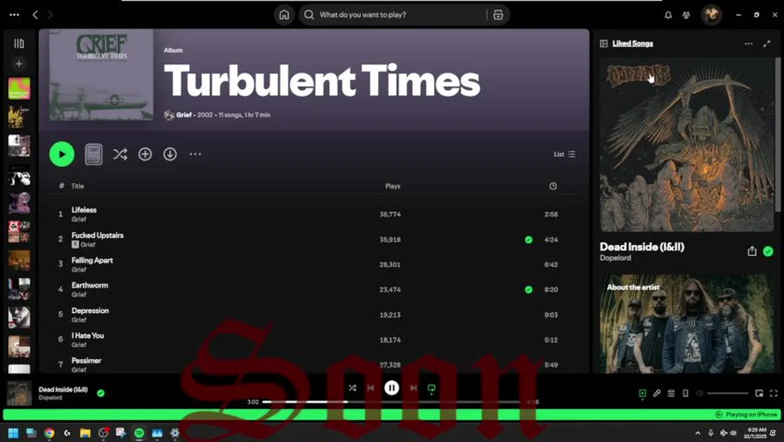The image size is (784, 442).
Task: Open Lyrics microphone icon
Action: pyautogui.click(x=657, y=394)
